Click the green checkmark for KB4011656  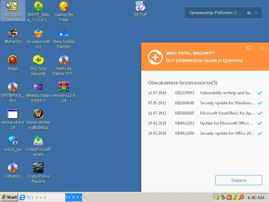tap(260, 133)
